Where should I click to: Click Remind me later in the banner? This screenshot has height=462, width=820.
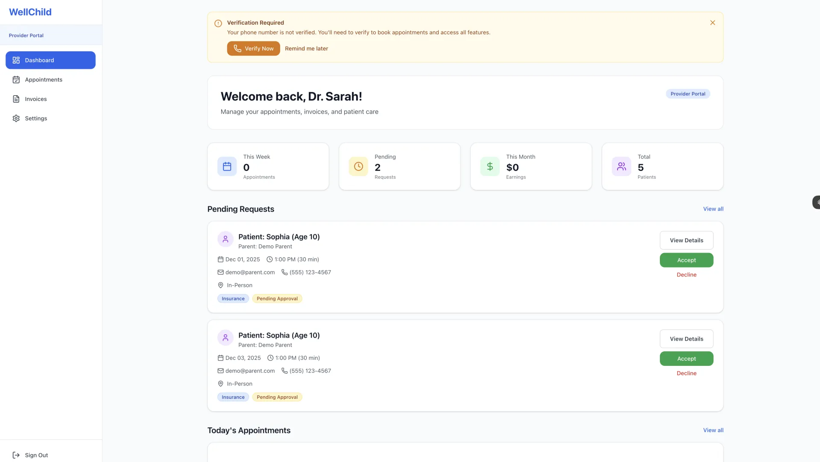[x=307, y=48]
